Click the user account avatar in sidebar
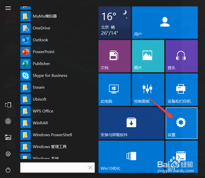The width and height of the screenshot is (205, 178). 8,121
